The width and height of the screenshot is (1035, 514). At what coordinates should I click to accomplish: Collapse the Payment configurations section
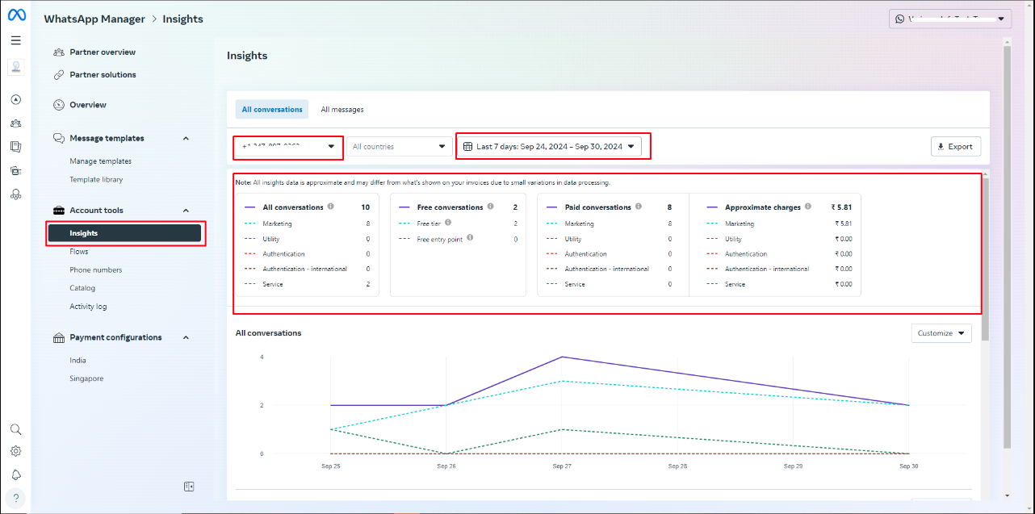(186, 338)
